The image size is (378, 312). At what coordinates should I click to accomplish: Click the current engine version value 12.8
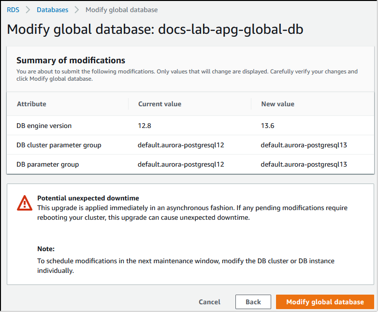point(145,126)
